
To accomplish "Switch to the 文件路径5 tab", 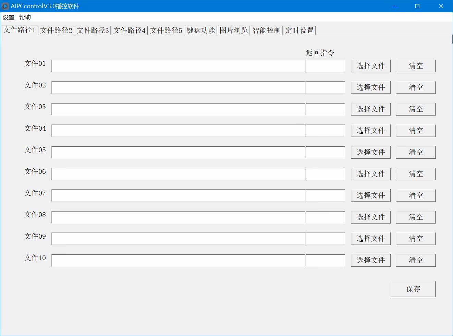I will 166,31.
